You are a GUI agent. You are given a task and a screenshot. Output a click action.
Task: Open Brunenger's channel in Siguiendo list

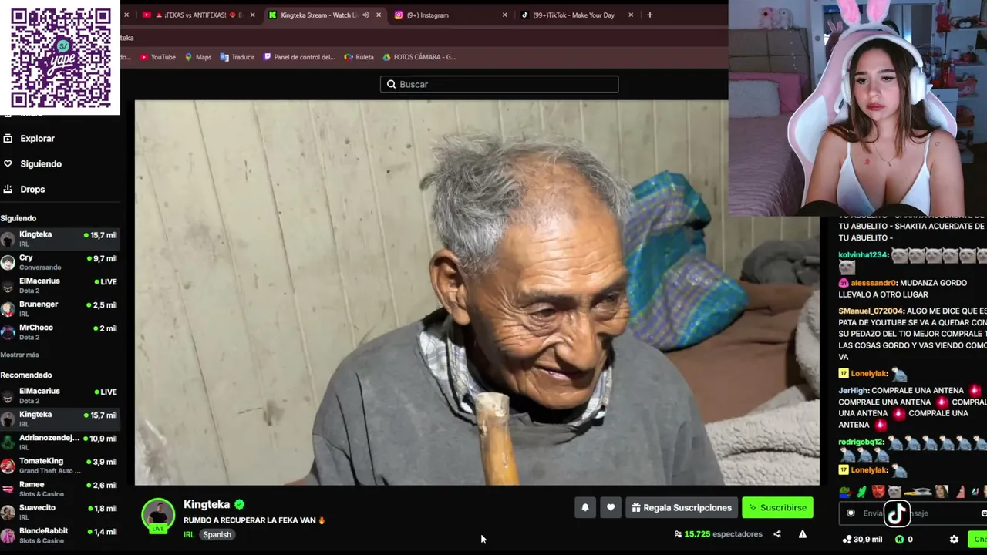[x=60, y=308]
